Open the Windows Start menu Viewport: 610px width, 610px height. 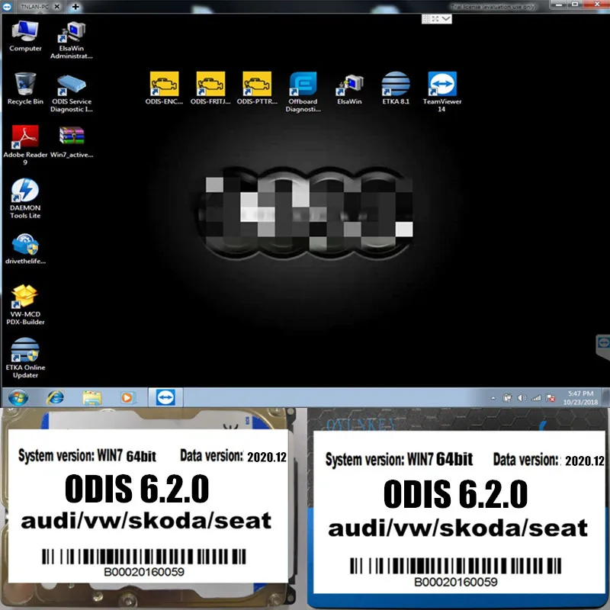(18, 397)
